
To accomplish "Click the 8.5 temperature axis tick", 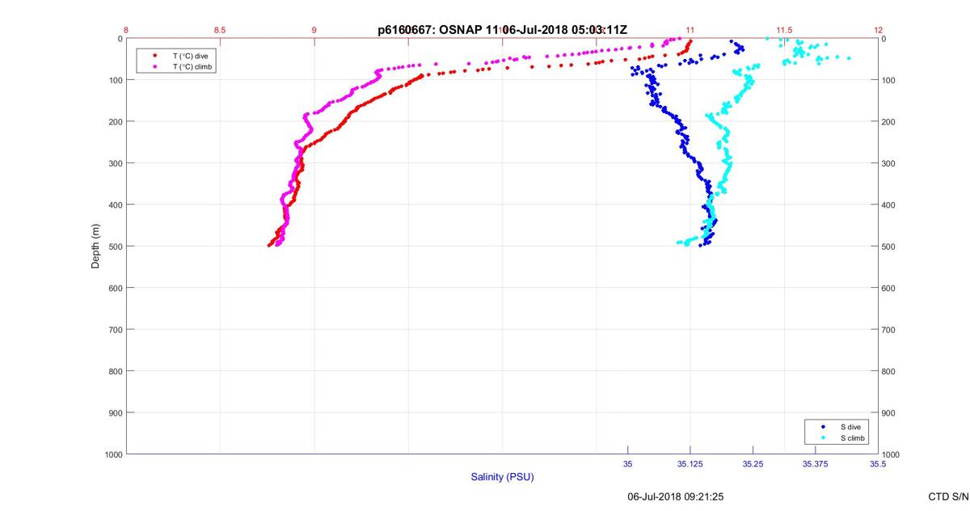I will 220,30.
